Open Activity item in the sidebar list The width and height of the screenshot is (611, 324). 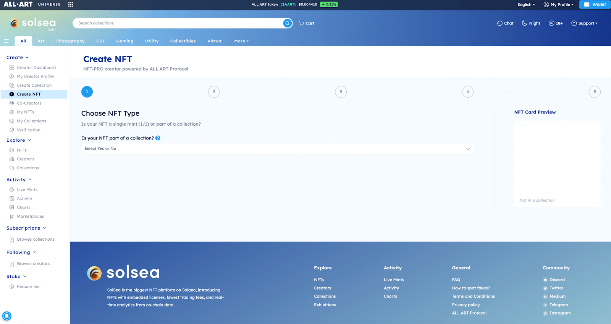coord(21,199)
